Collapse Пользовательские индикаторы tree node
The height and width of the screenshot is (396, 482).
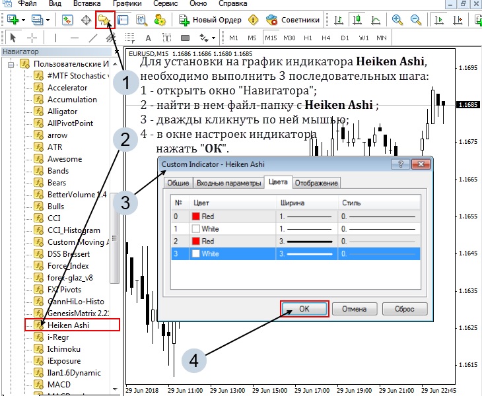point(11,65)
